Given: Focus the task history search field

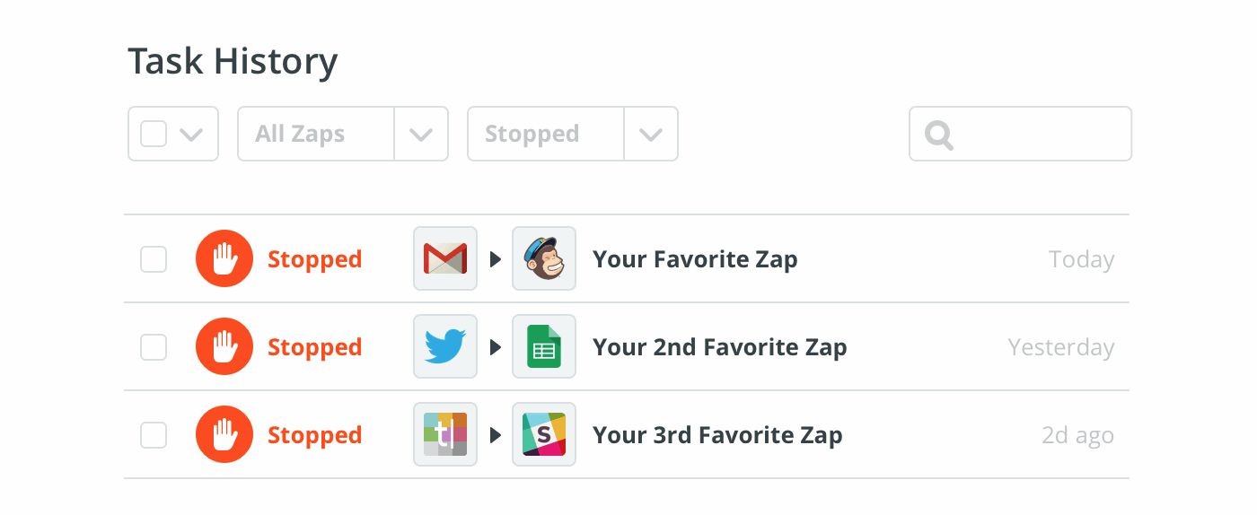Looking at the screenshot, I should point(1021,135).
